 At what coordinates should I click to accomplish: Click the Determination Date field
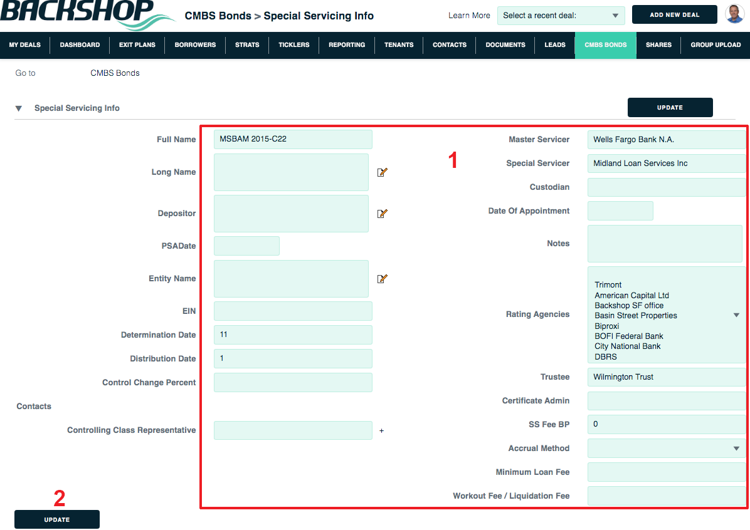(x=293, y=335)
